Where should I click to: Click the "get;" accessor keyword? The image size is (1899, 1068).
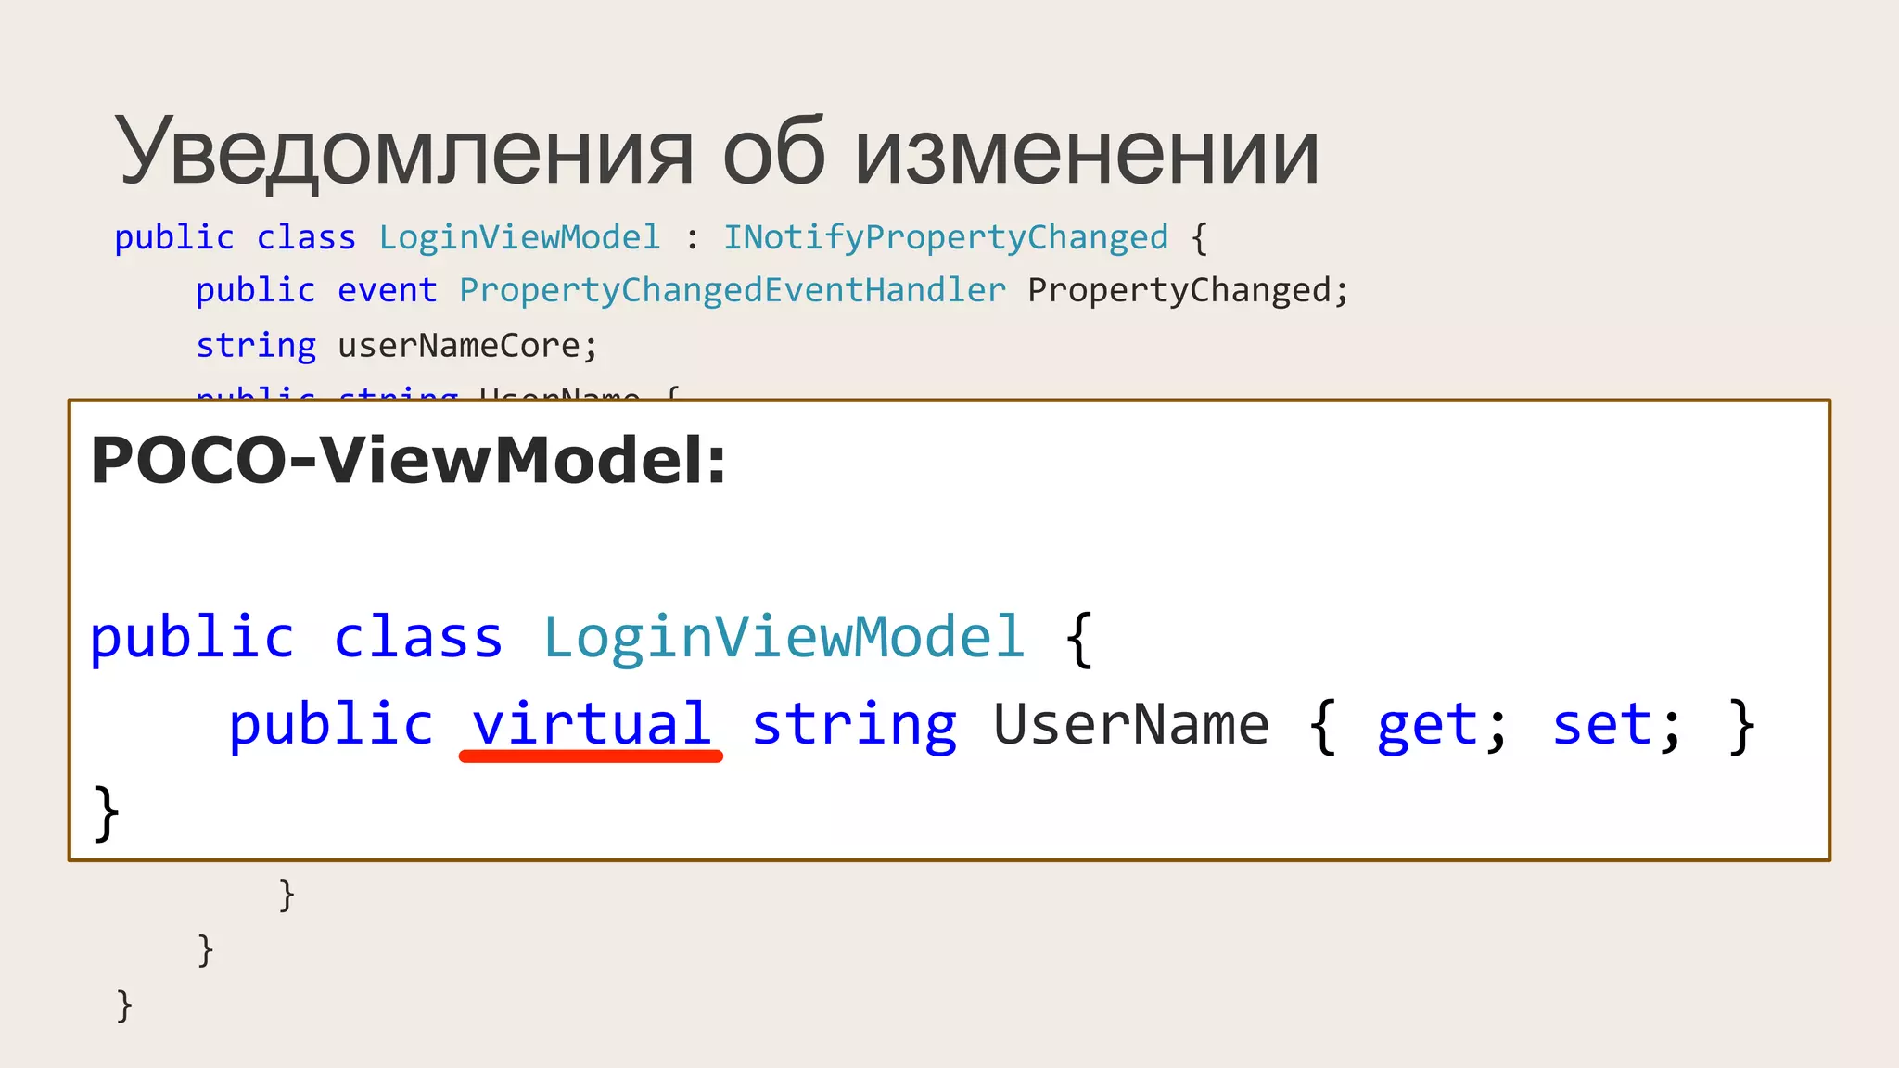[x=1443, y=726]
